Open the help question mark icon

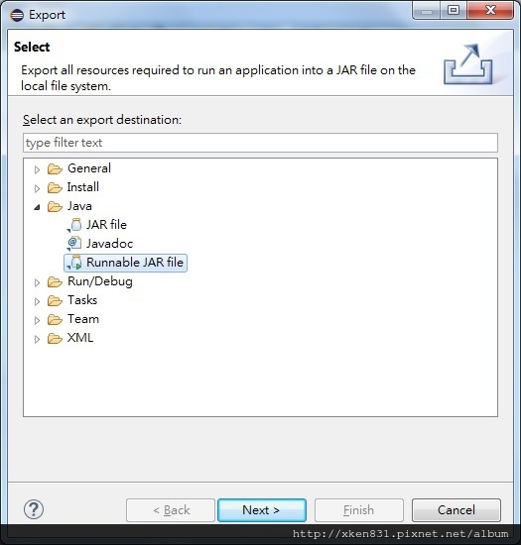[x=34, y=509]
